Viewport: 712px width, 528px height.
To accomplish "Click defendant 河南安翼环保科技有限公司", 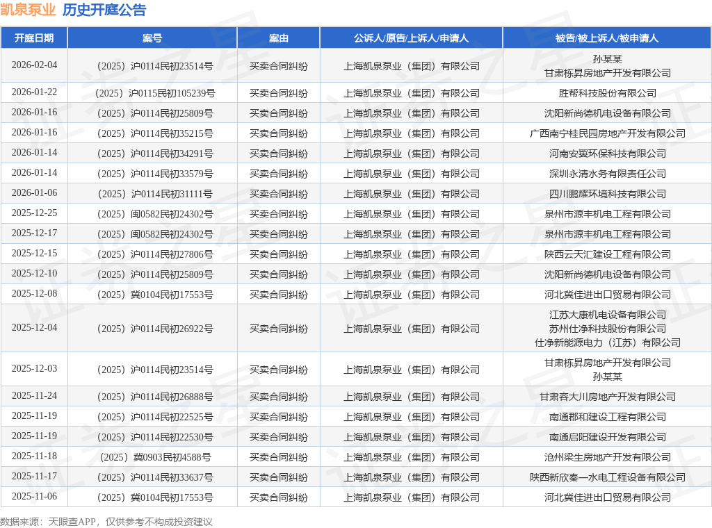I will coord(608,154).
